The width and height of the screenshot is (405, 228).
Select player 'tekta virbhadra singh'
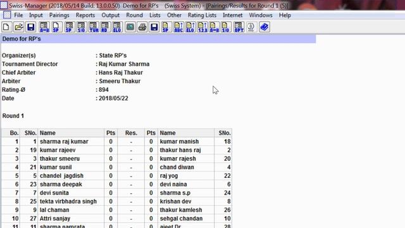68,201
